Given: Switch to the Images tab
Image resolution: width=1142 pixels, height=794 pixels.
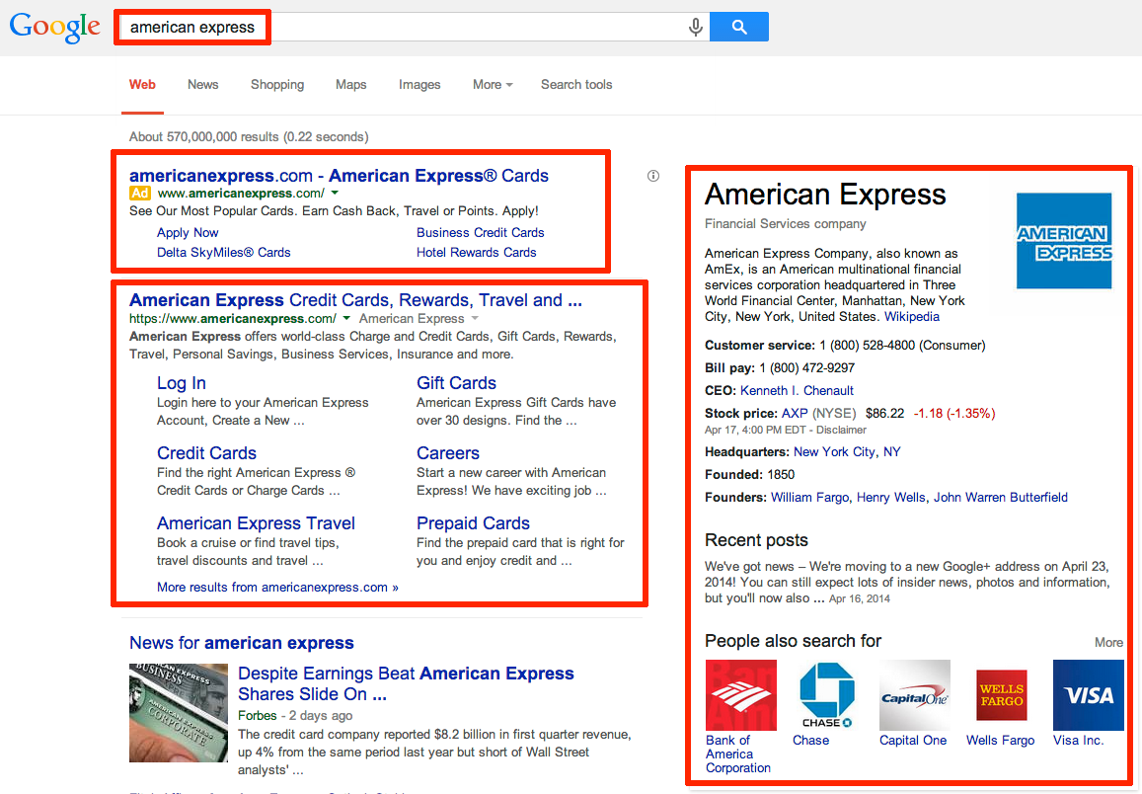Looking at the screenshot, I should [x=419, y=85].
